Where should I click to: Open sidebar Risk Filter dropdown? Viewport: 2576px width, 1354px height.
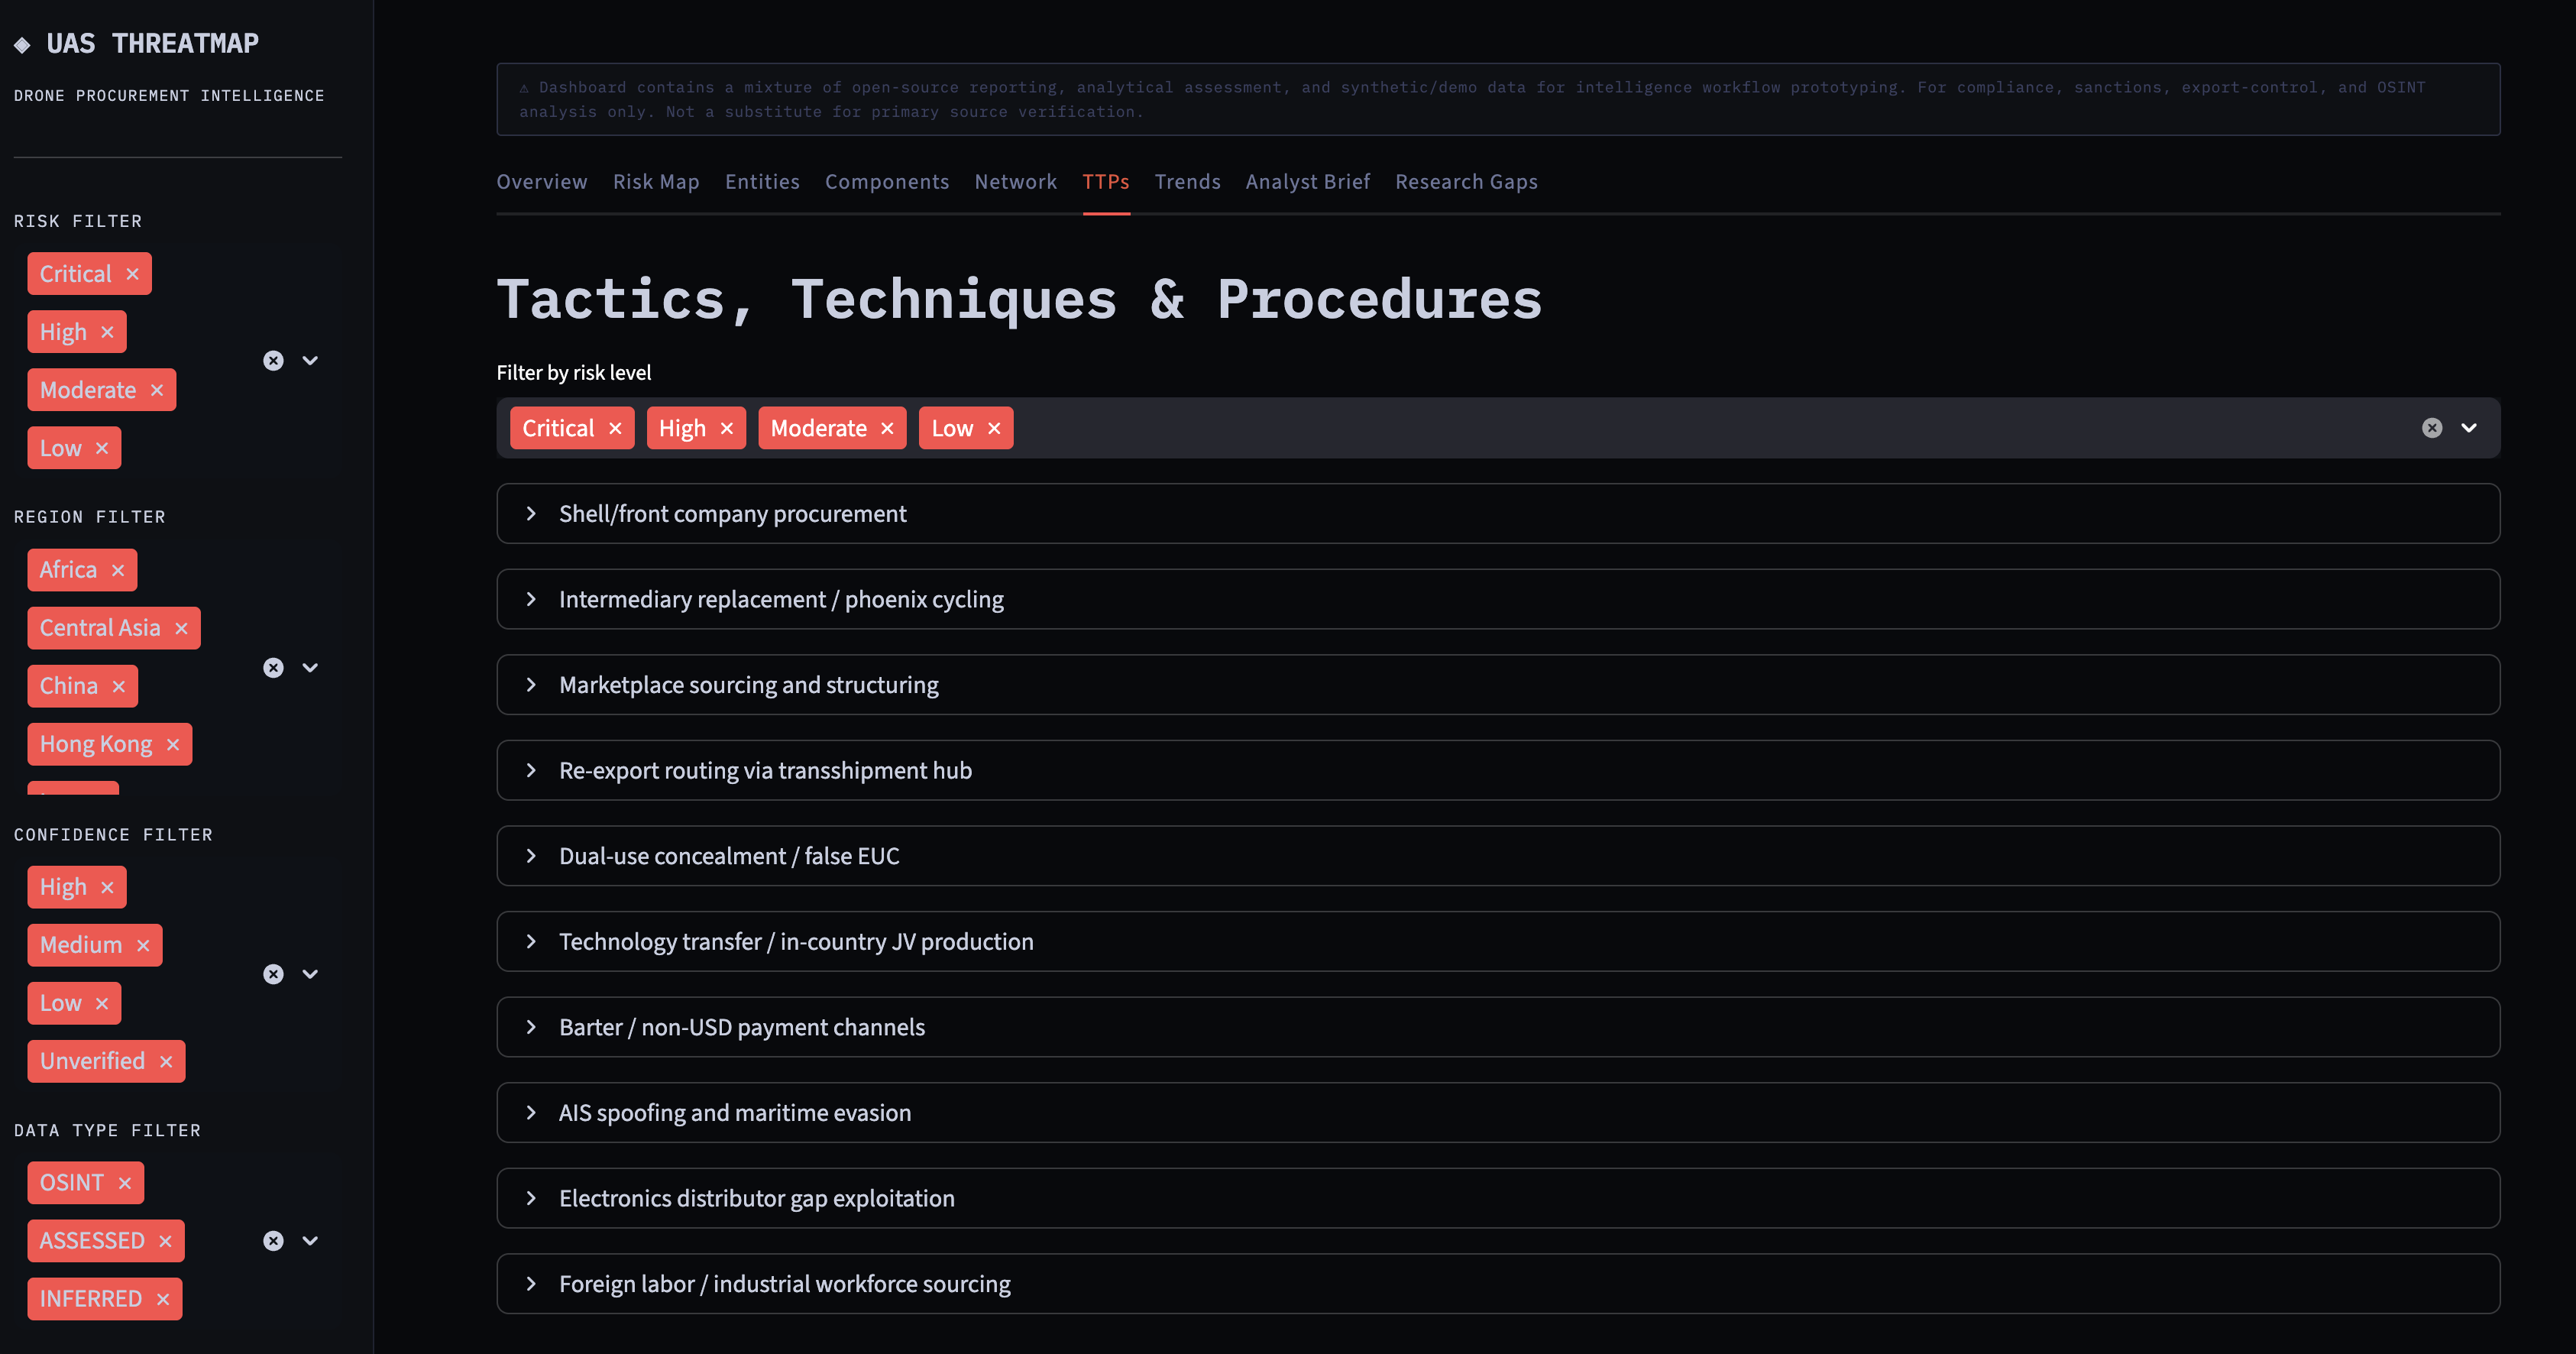(x=310, y=361)
